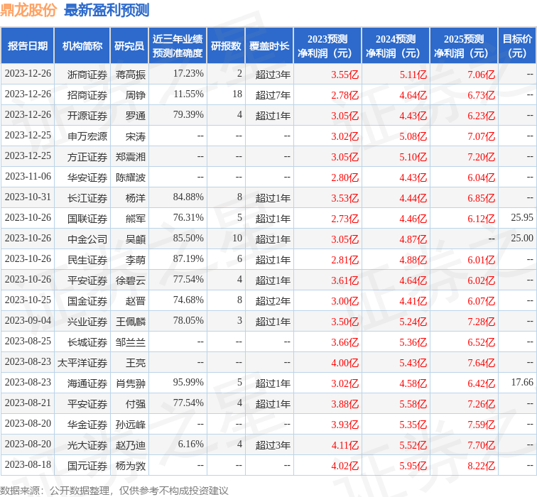Click analyst name 肖隽翀
Image resolution: width=537 pixels, height=497 pixels.
[131, 383]
